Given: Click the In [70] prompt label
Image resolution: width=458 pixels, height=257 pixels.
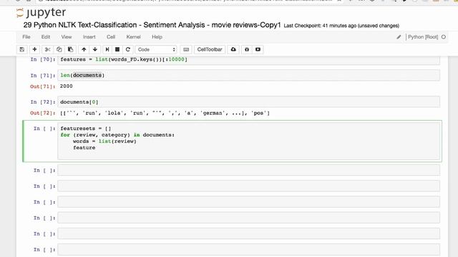Looking at the screenshot, I should [x=43, y=59].
